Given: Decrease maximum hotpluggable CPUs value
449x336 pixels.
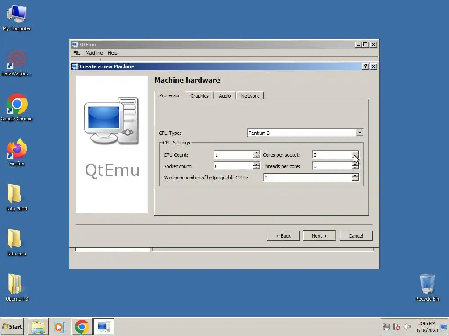Looking at the screenshot, I should 355,179.
